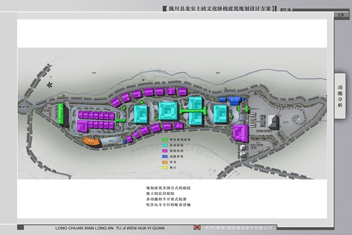
Task: Select the purple 庭院民居 legend swatch
Action: pyautogui.click(x=165, y=150)
